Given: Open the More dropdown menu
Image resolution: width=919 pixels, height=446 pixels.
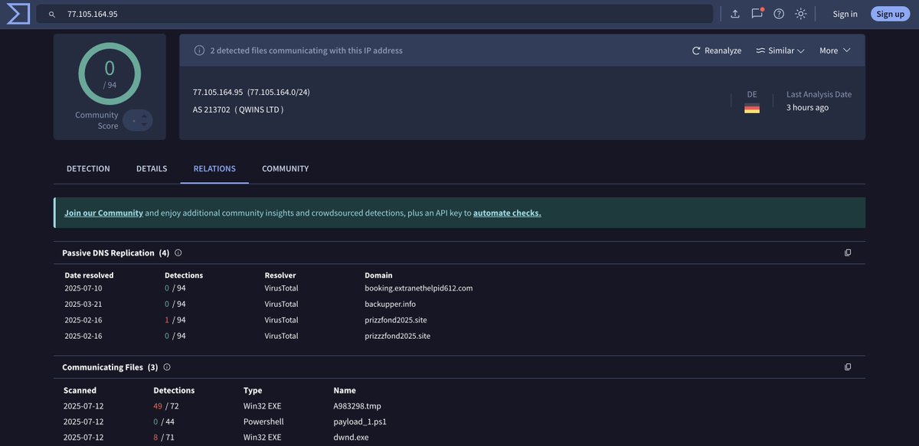Looking at the screenshot, I should (835, 50).
